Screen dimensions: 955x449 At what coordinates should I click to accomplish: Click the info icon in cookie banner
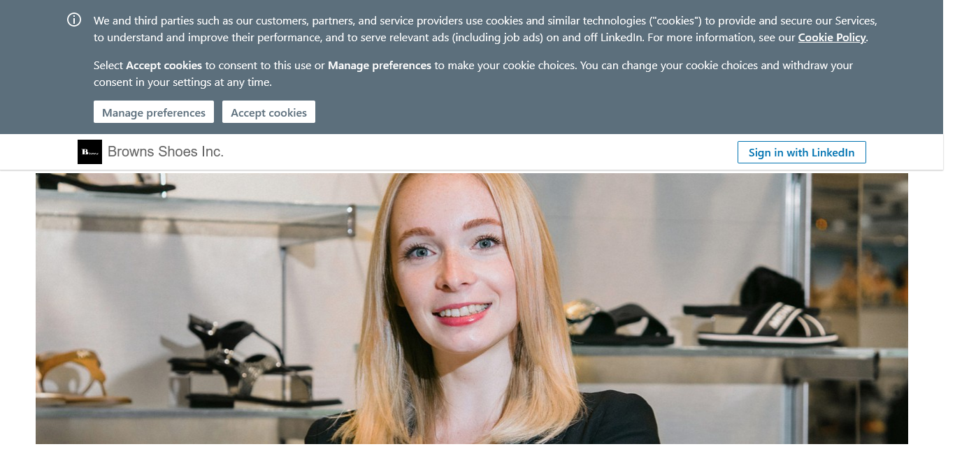[74, 20]
